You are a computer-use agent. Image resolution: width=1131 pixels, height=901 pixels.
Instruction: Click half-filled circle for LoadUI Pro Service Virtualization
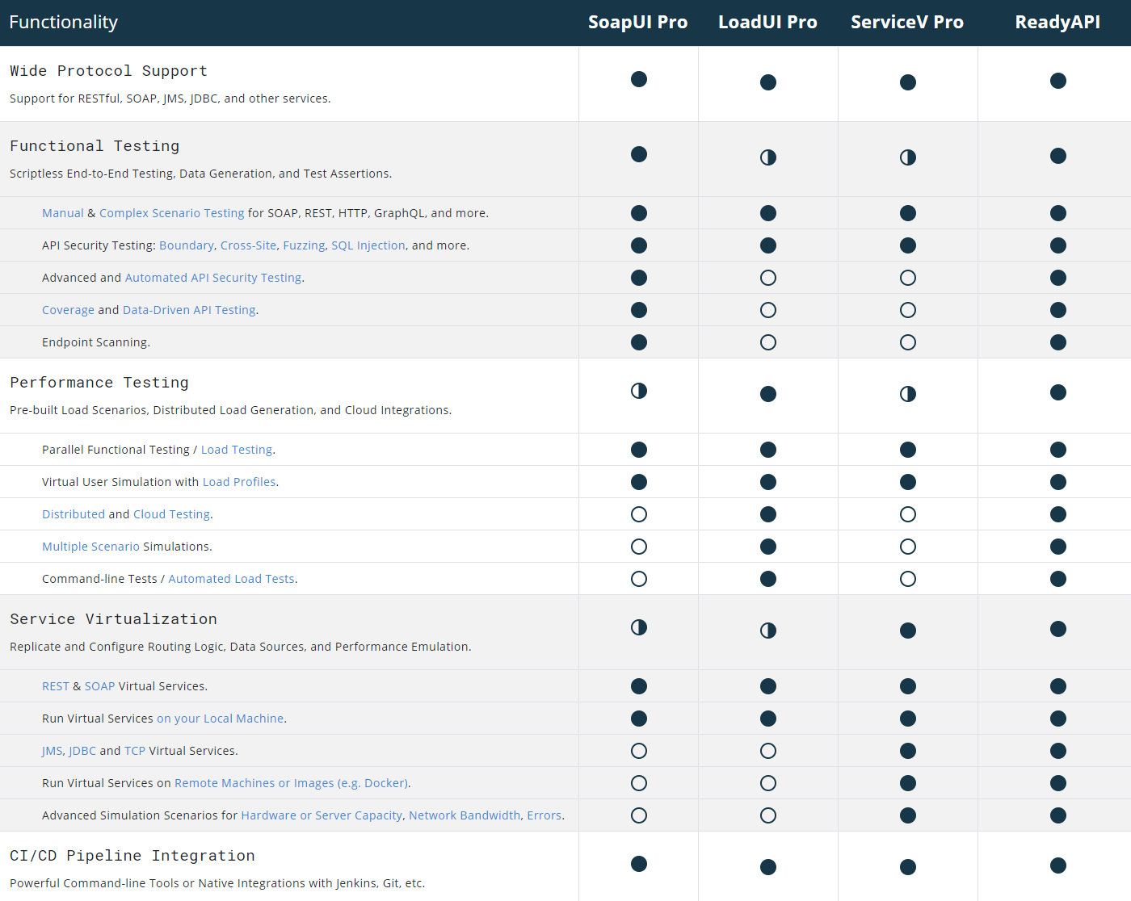tap(768, 631)
